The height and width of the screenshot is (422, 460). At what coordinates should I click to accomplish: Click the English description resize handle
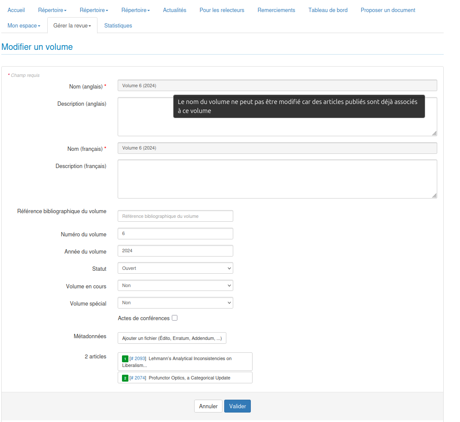coord(434,133)
